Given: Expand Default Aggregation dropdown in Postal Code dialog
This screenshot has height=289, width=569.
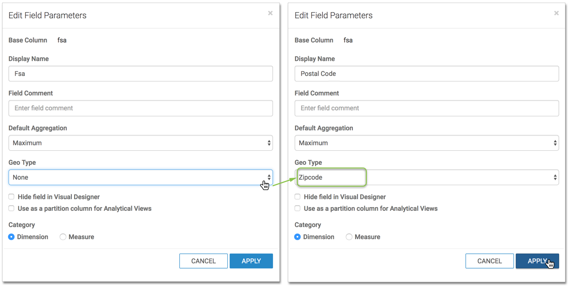Looking at the screenshot, I should (426, 143).
